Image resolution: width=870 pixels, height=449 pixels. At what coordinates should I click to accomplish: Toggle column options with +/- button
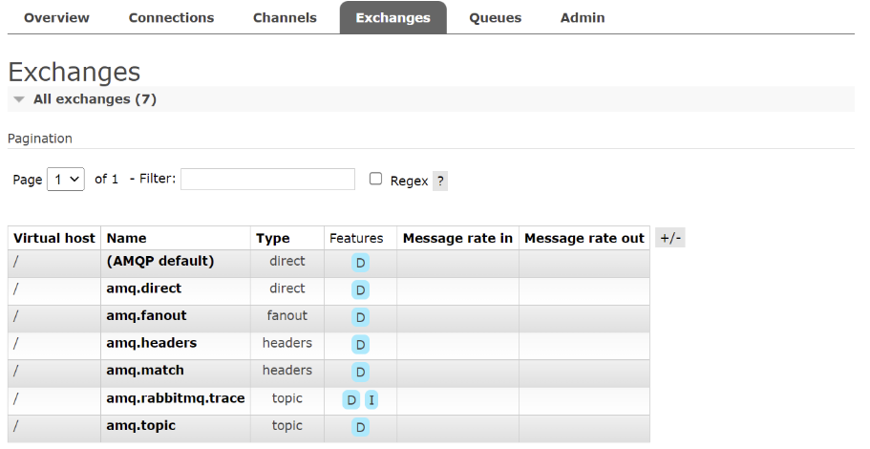coord(670,238)
